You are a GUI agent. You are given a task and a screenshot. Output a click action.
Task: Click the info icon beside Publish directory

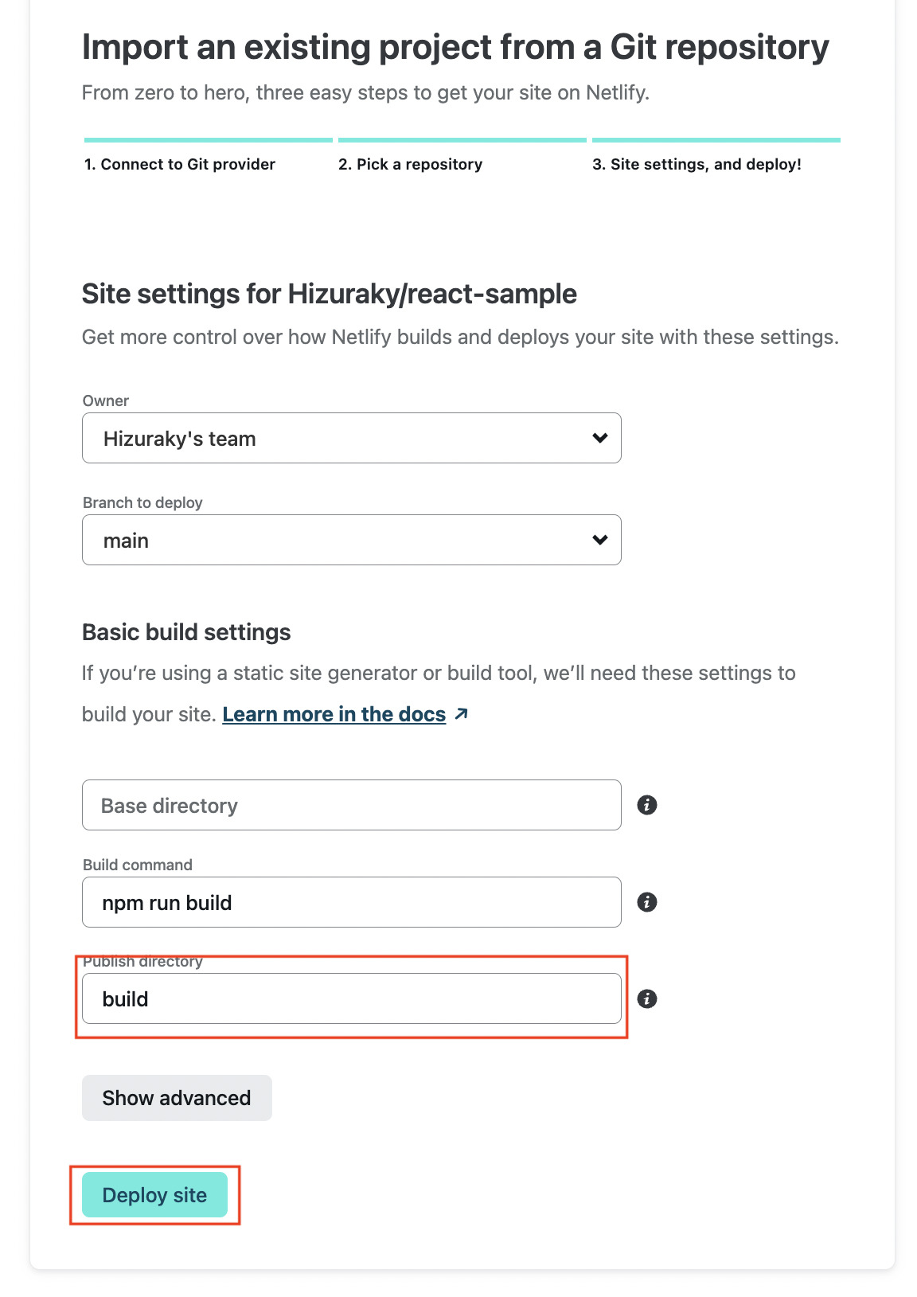pos(647,998)
